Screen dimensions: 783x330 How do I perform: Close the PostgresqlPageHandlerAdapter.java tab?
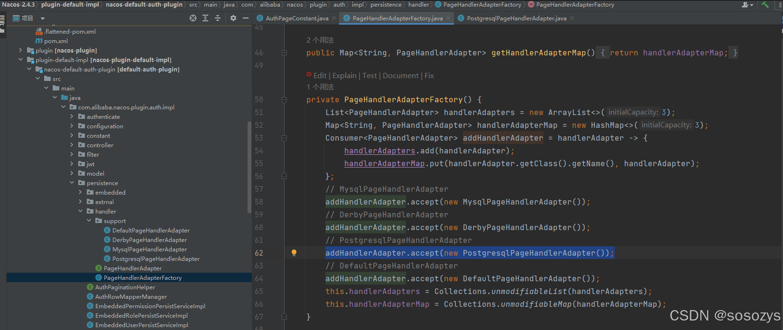click(572, 18)
